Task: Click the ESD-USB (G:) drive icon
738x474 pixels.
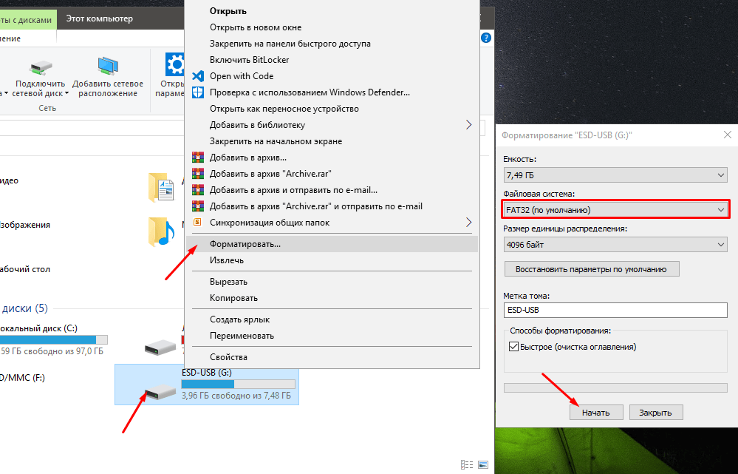Action: point(160,391)
